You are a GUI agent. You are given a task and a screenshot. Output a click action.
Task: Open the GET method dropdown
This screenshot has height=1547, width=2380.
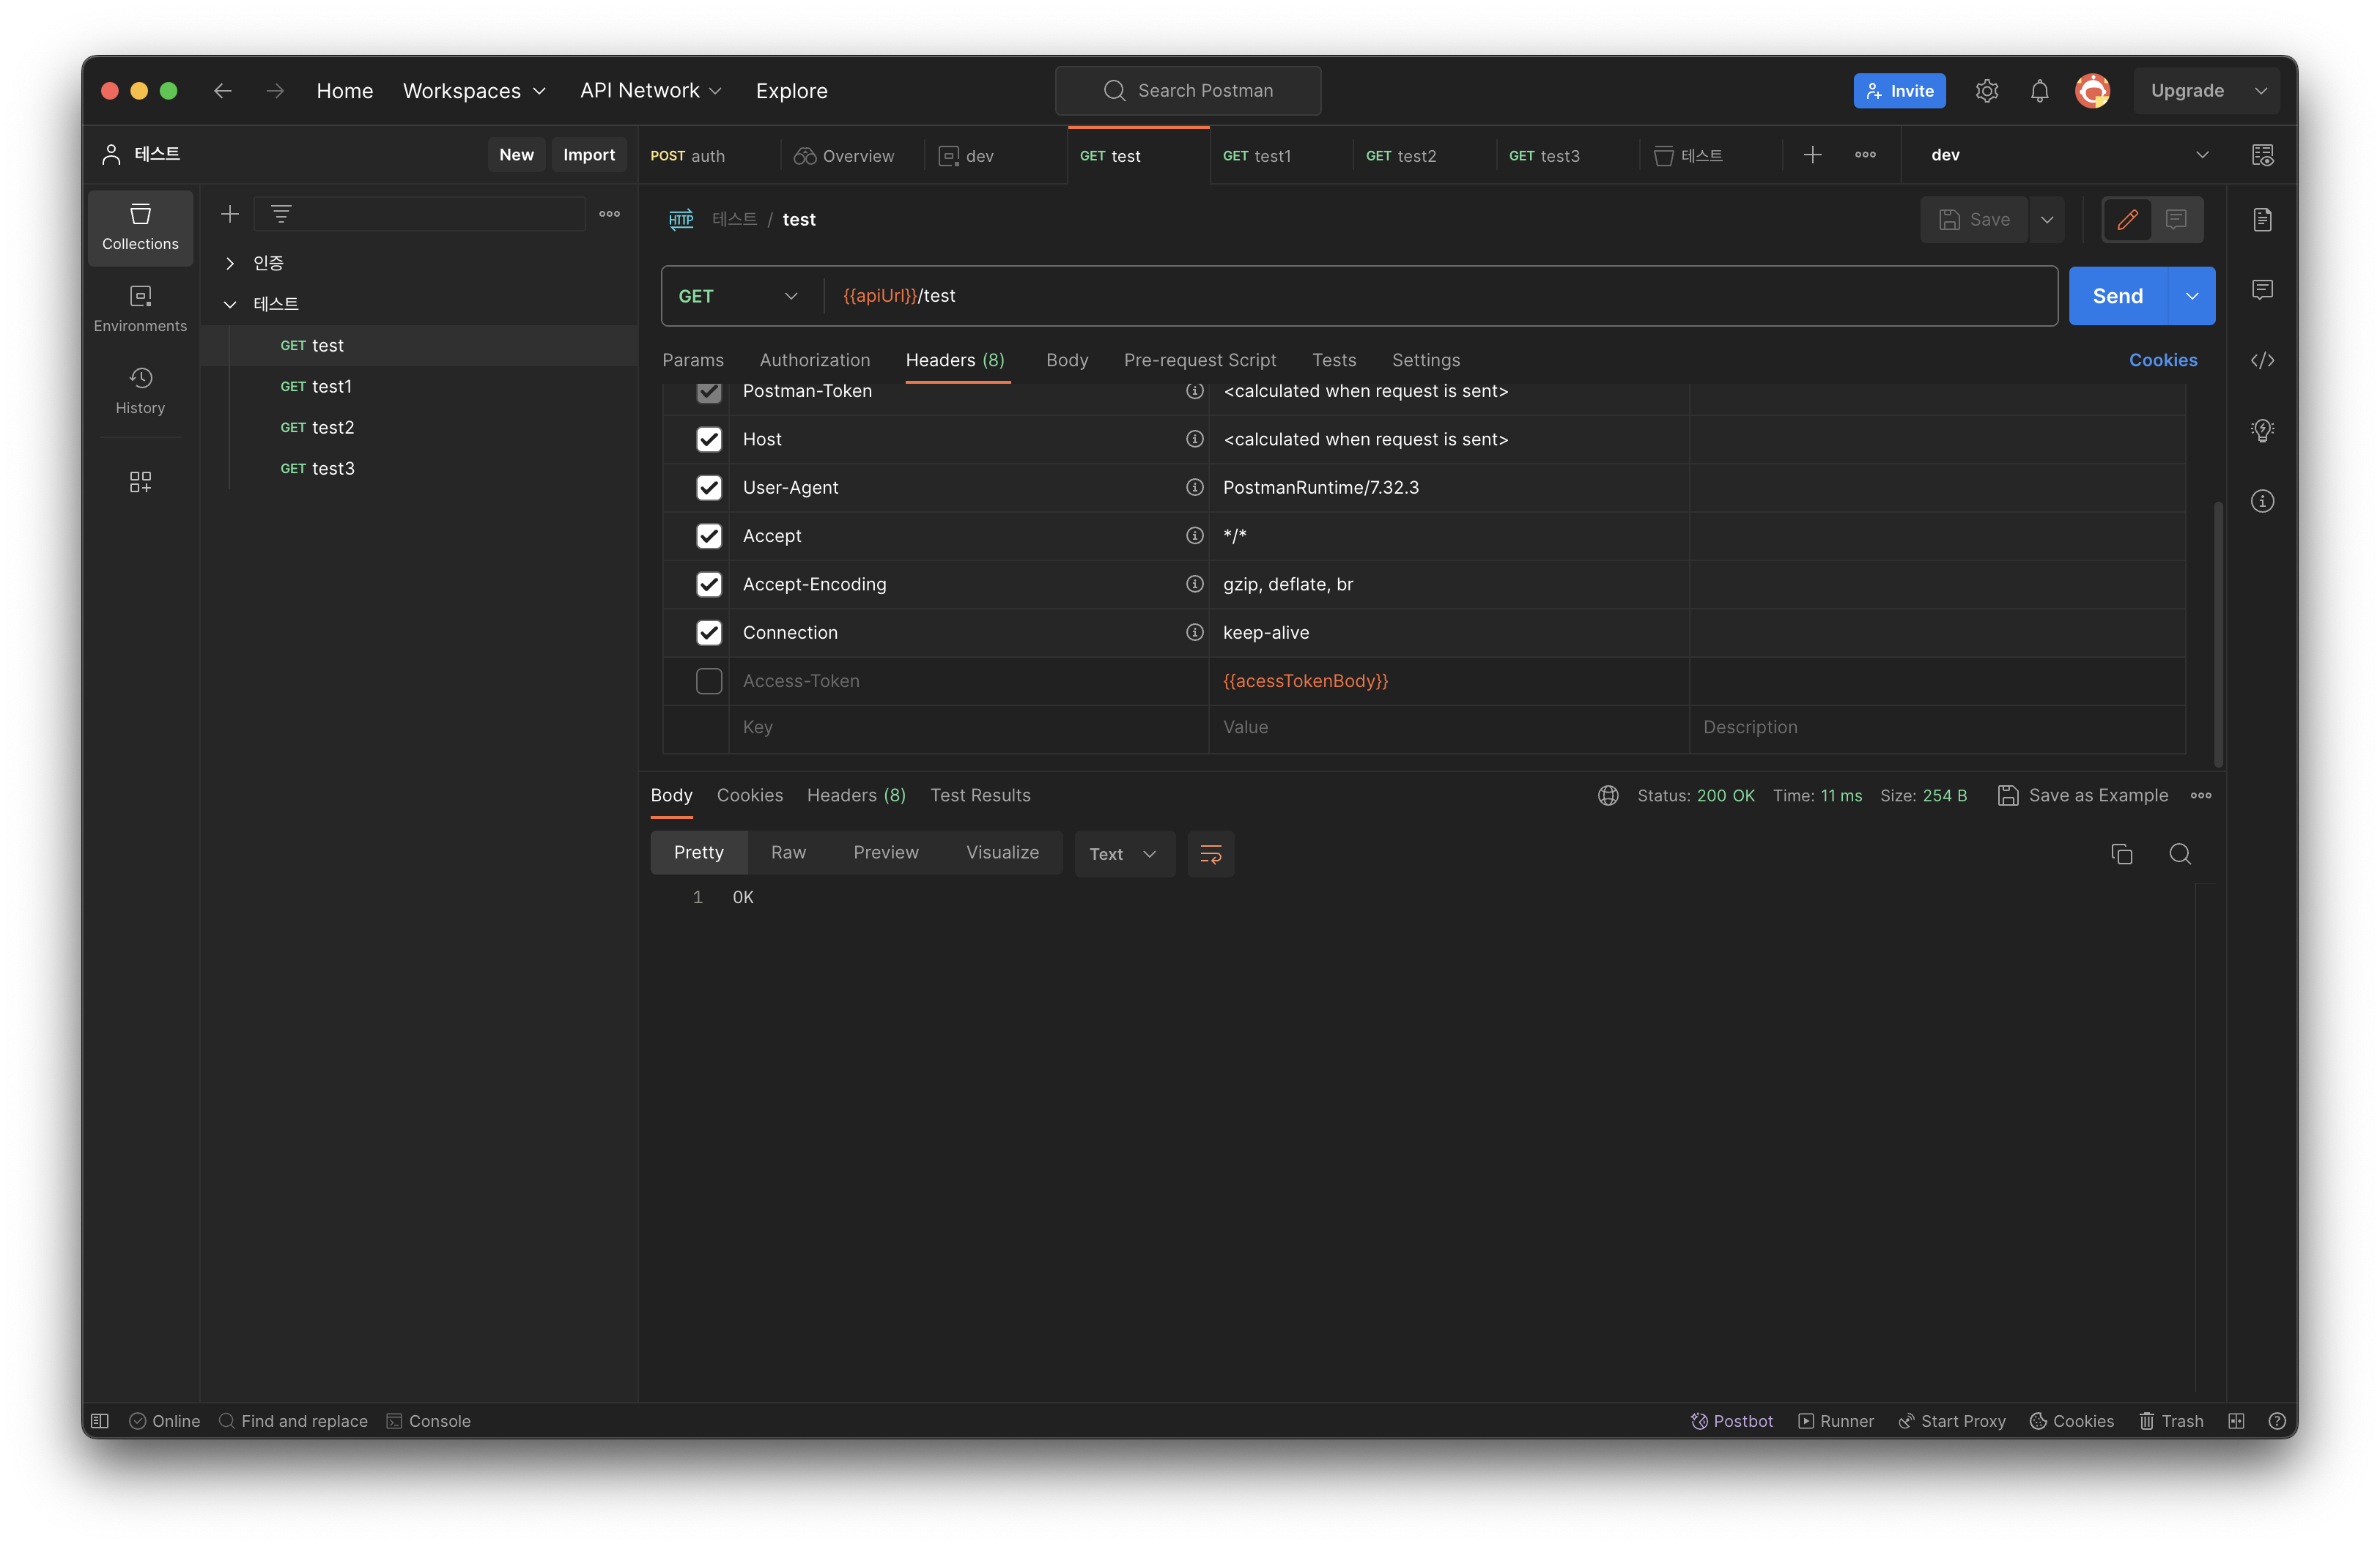point(738,296)
